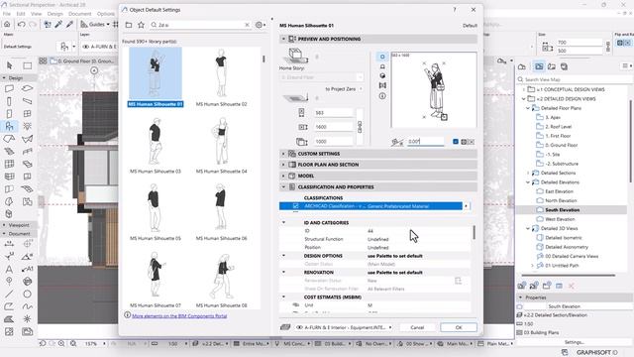Select the Curtain Wall tool
Screen dimensions: 634x357
pos(9,164)
